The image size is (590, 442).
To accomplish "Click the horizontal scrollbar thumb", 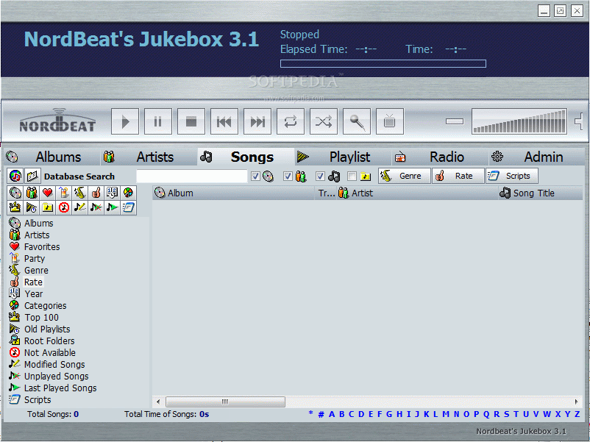I will click(x=225, y=402).
